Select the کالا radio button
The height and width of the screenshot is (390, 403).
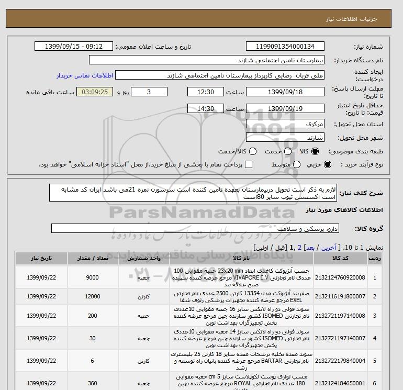[315, 151]
